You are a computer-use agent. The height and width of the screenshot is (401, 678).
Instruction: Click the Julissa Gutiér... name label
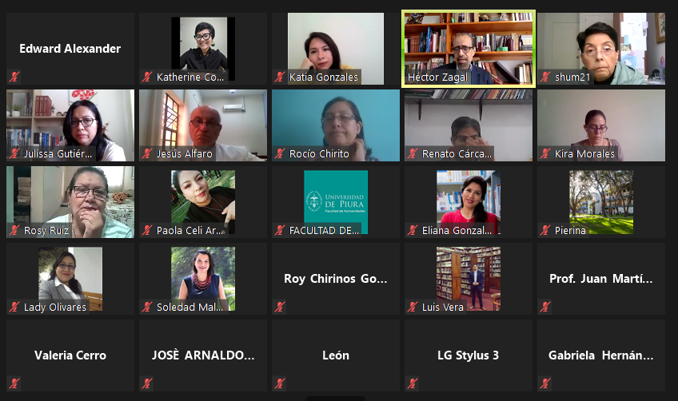point(58,154)
